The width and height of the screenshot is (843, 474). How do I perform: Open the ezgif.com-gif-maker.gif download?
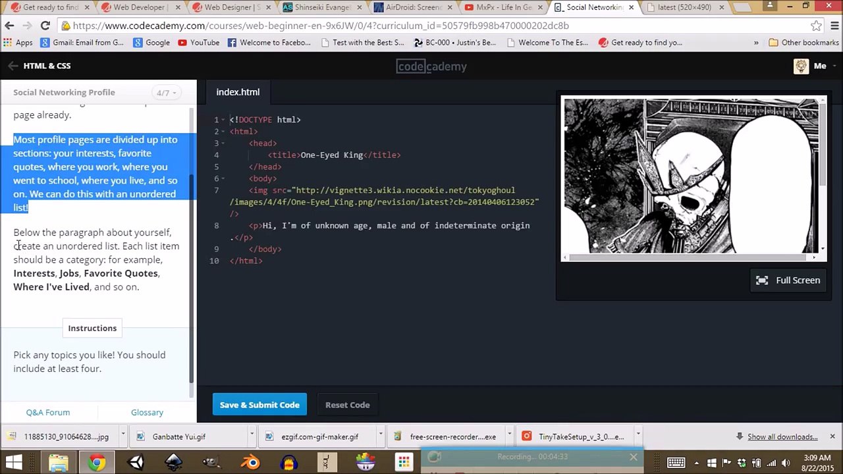[319, 436]
